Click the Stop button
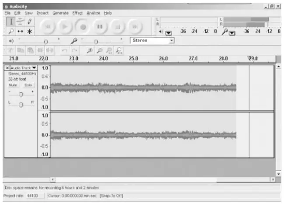This screenshot has height=204, width=284. tap(118, 27)
